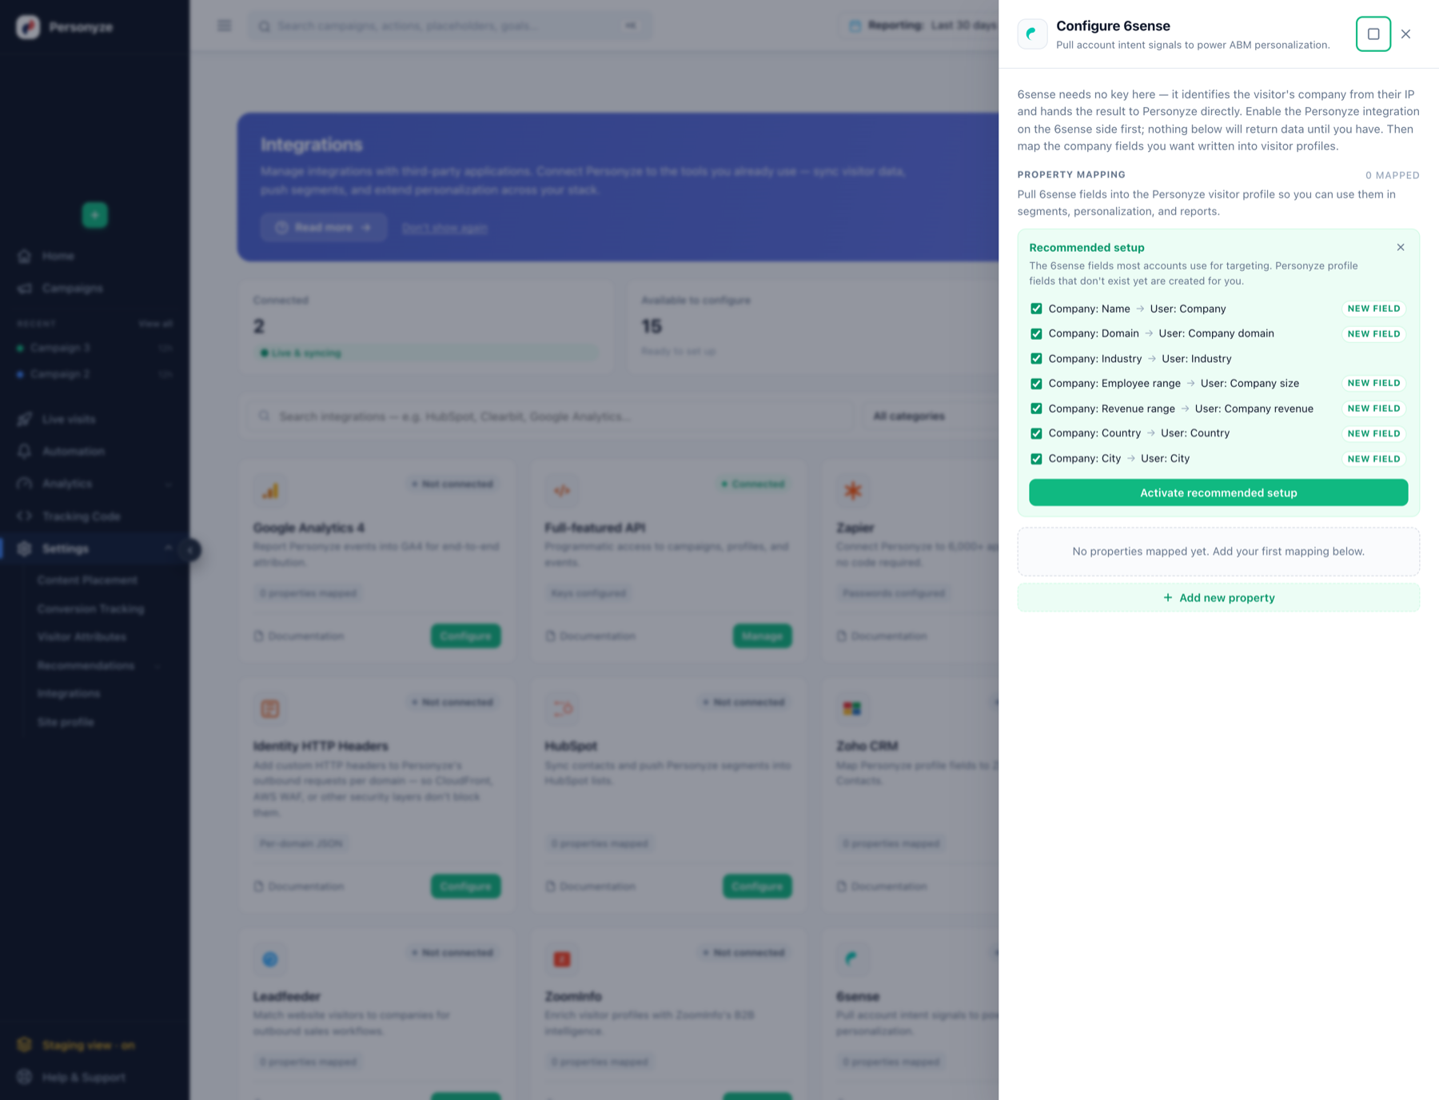
Task: Click the NEW FIELD badge on Company: City
Action: [x=1373, y=459]
